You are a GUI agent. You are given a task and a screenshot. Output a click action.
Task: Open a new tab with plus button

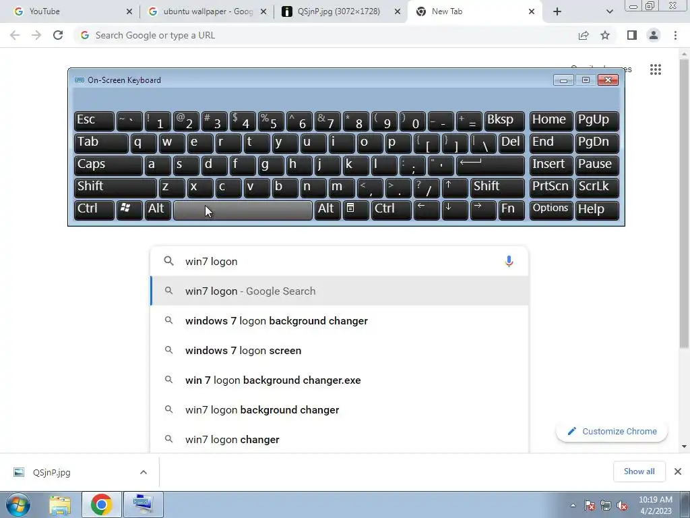pos(557,11)
